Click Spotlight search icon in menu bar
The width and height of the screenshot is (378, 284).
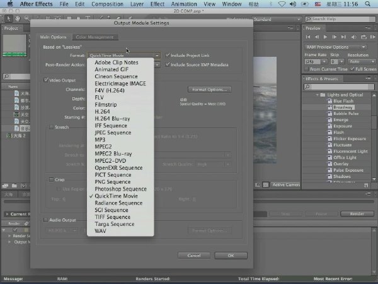point(368,4)
